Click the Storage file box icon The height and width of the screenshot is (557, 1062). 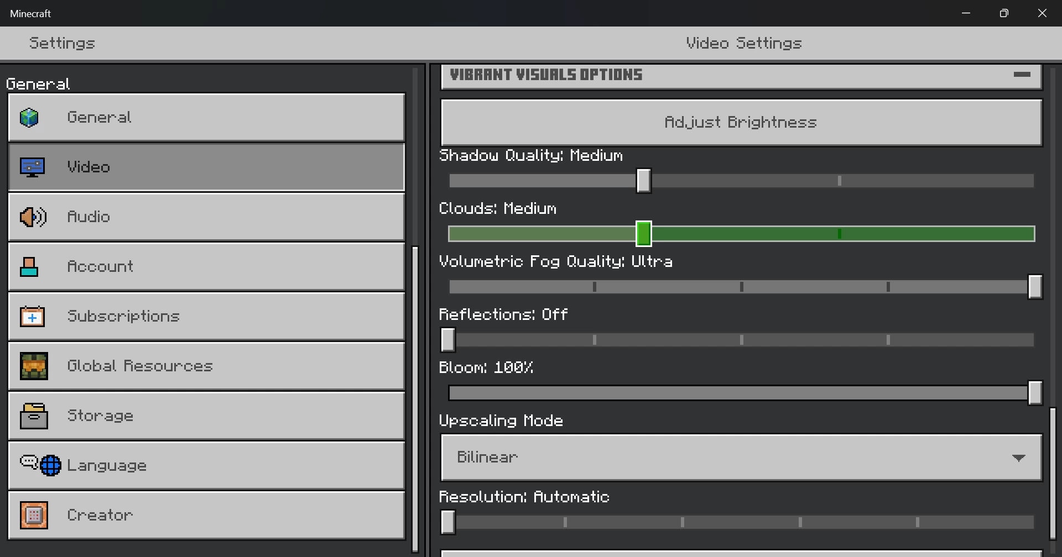click(34, 416)
